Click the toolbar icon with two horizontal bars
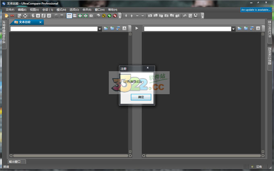Image resolution: width=274 pixels, height=171 pixels. point(49,16)
